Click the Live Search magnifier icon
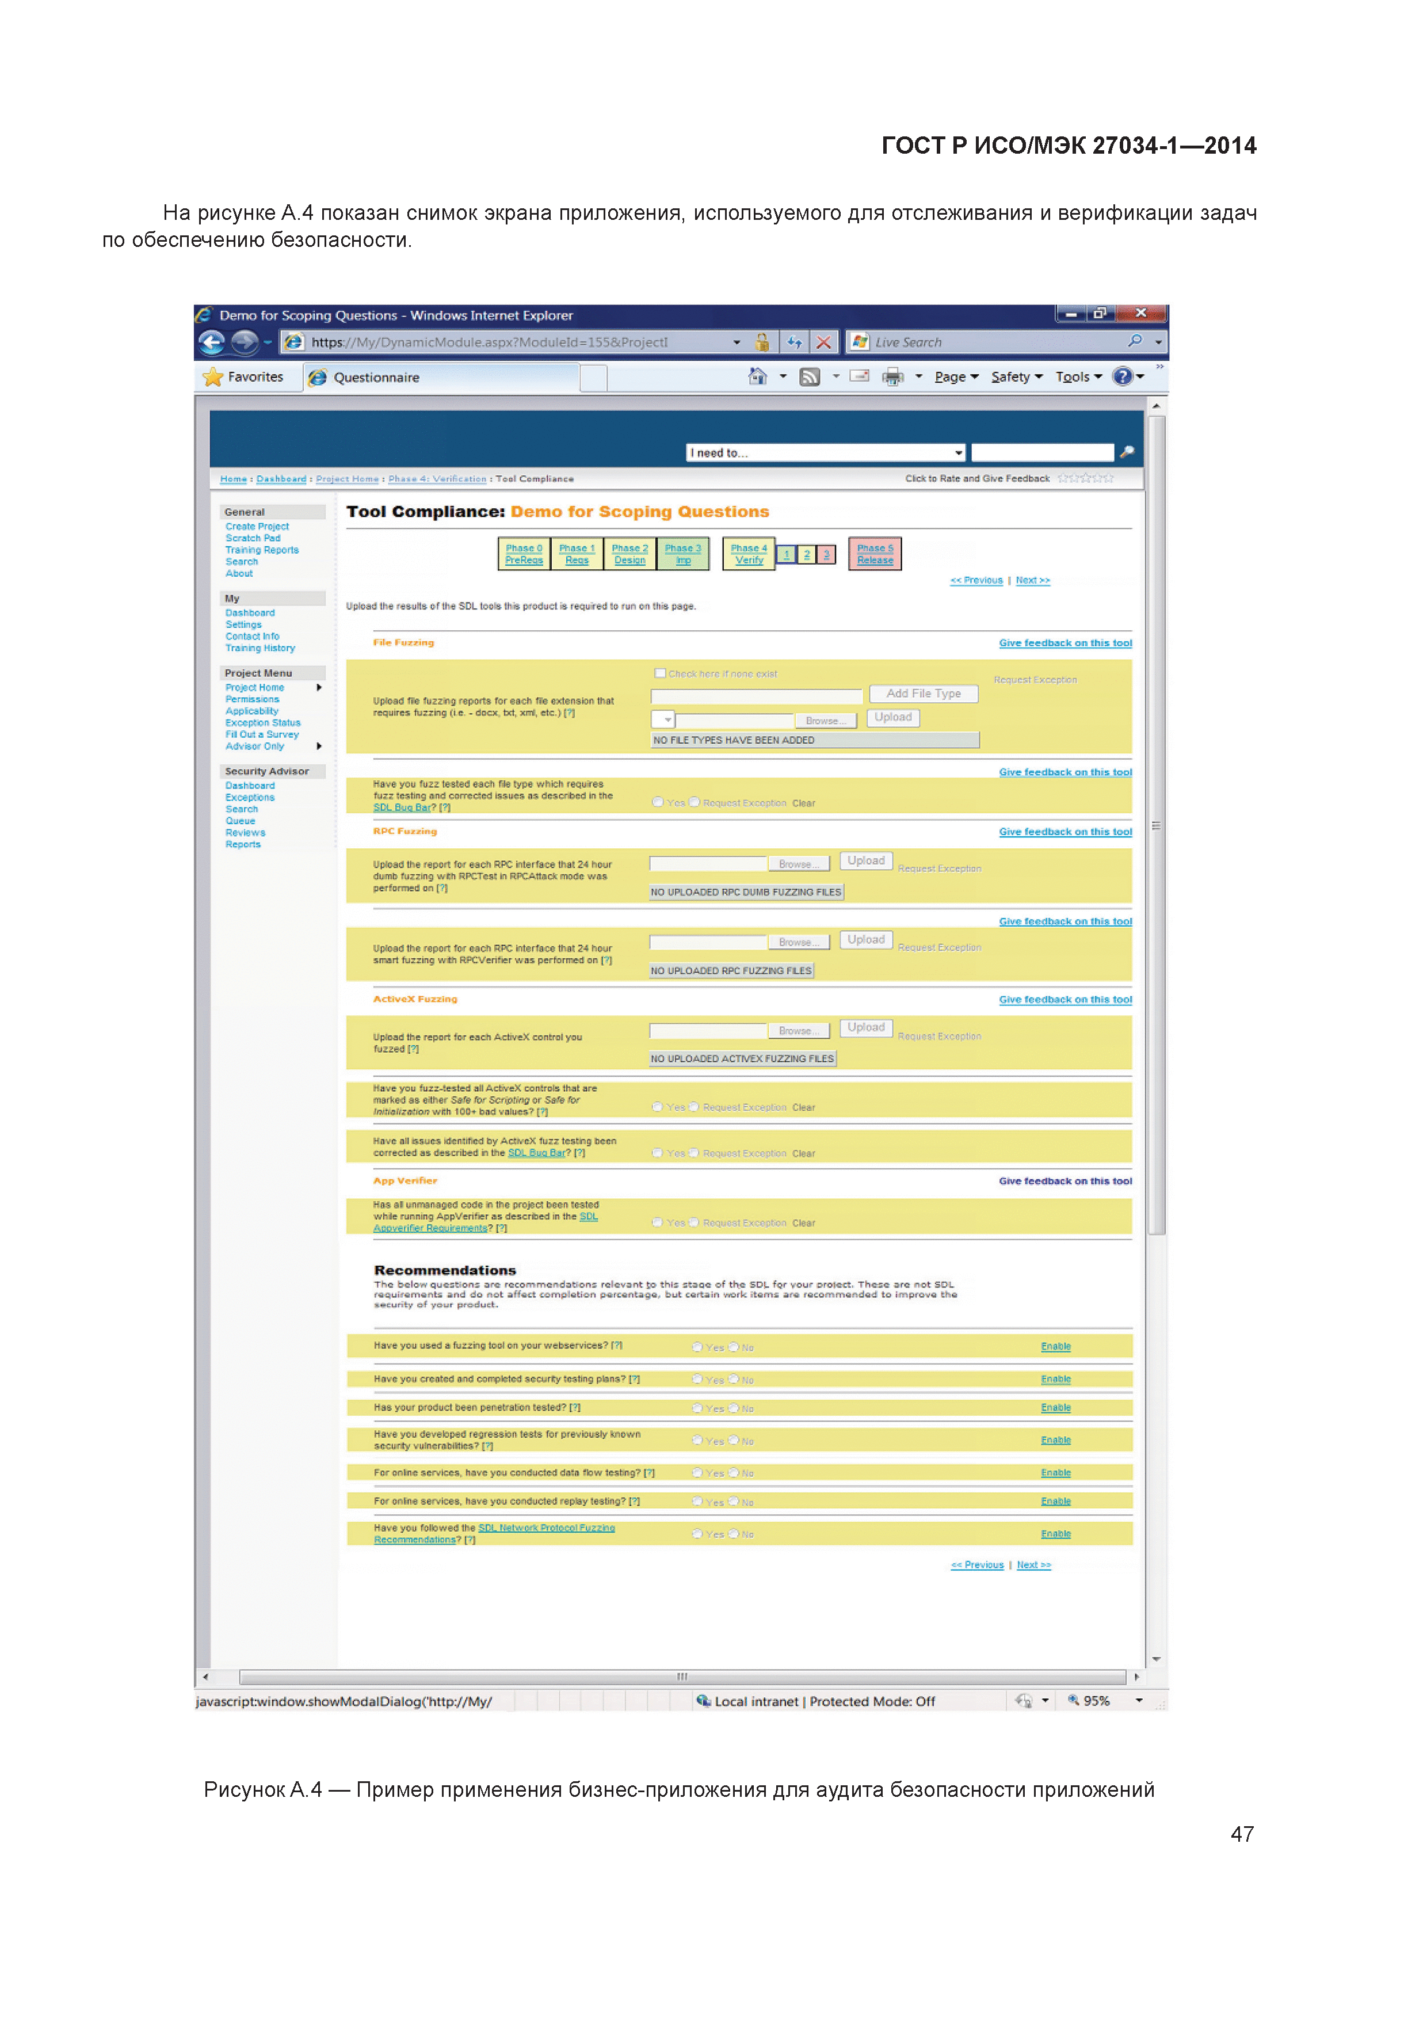The width and height of the screenshot is (1427, 2019). (x=1135, y=341)
